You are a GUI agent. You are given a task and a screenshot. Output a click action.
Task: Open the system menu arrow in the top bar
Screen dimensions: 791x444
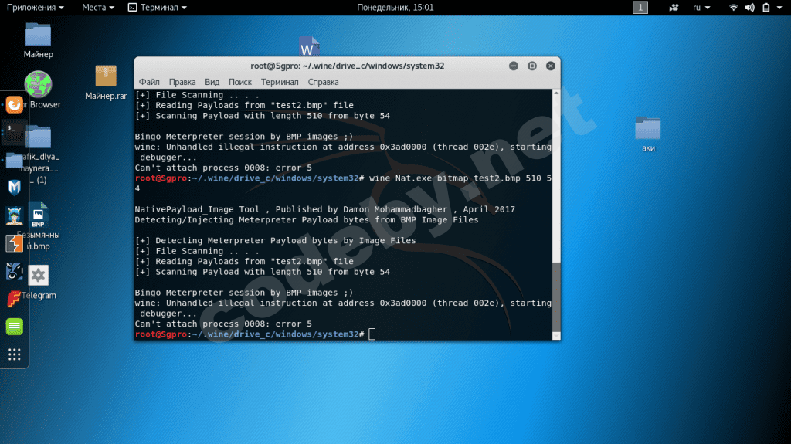tap(779, 8)
